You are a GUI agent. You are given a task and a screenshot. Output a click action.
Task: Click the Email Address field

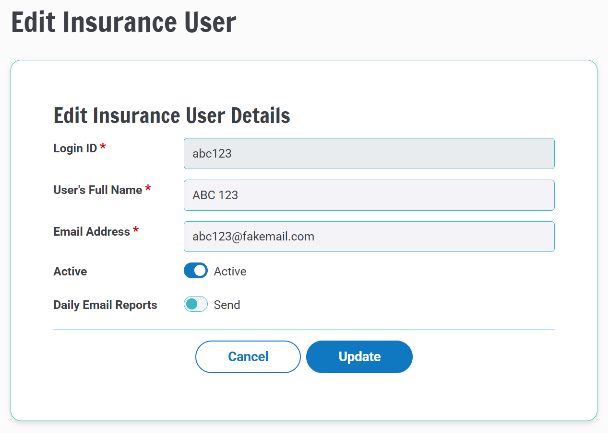coord(369,236)
